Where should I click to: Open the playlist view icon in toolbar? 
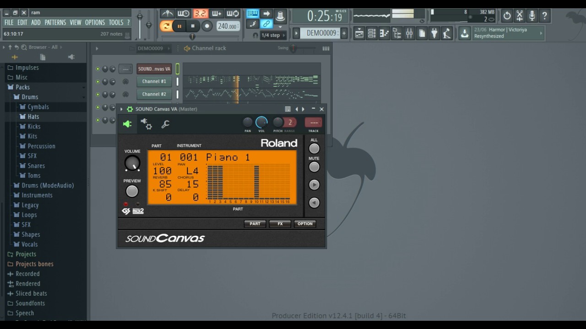pos(359,33)
